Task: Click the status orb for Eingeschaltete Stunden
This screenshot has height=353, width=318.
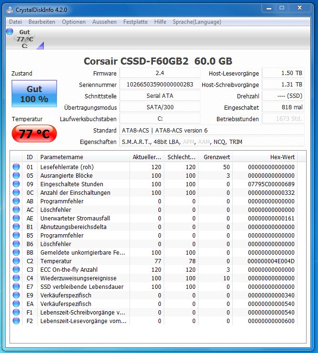Action: [x=16, y=184]
